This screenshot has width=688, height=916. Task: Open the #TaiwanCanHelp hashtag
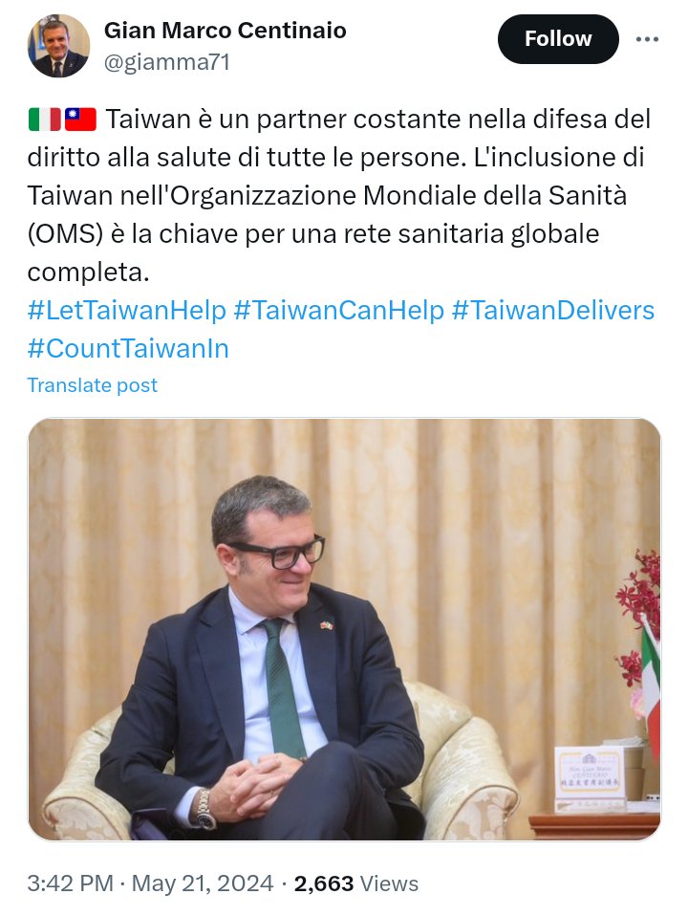click(x=338, y=310)
